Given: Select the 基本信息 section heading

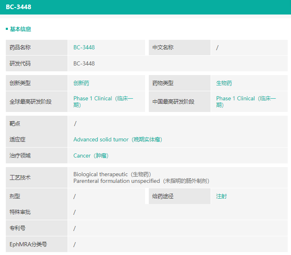Looking at the screenshot, I should coord(20,29).
